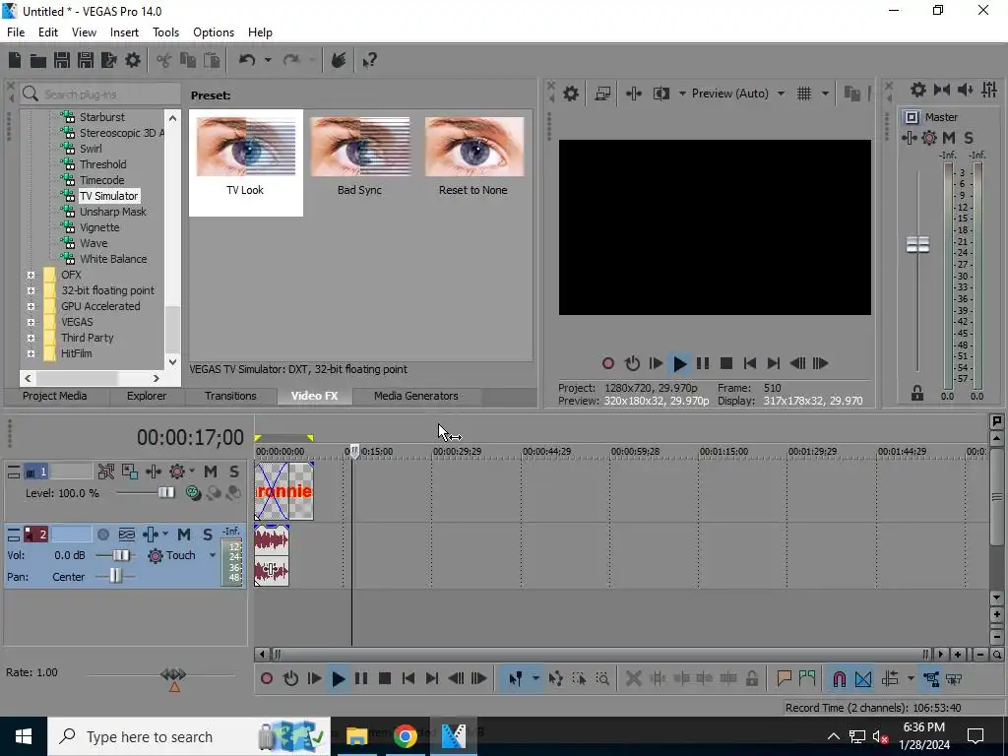Click the Insert Region icon

tap(807, 678)
